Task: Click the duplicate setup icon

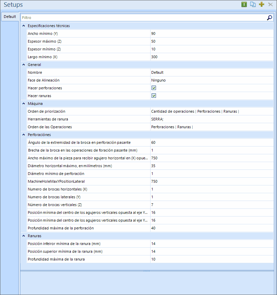Action: pos(253,4)
